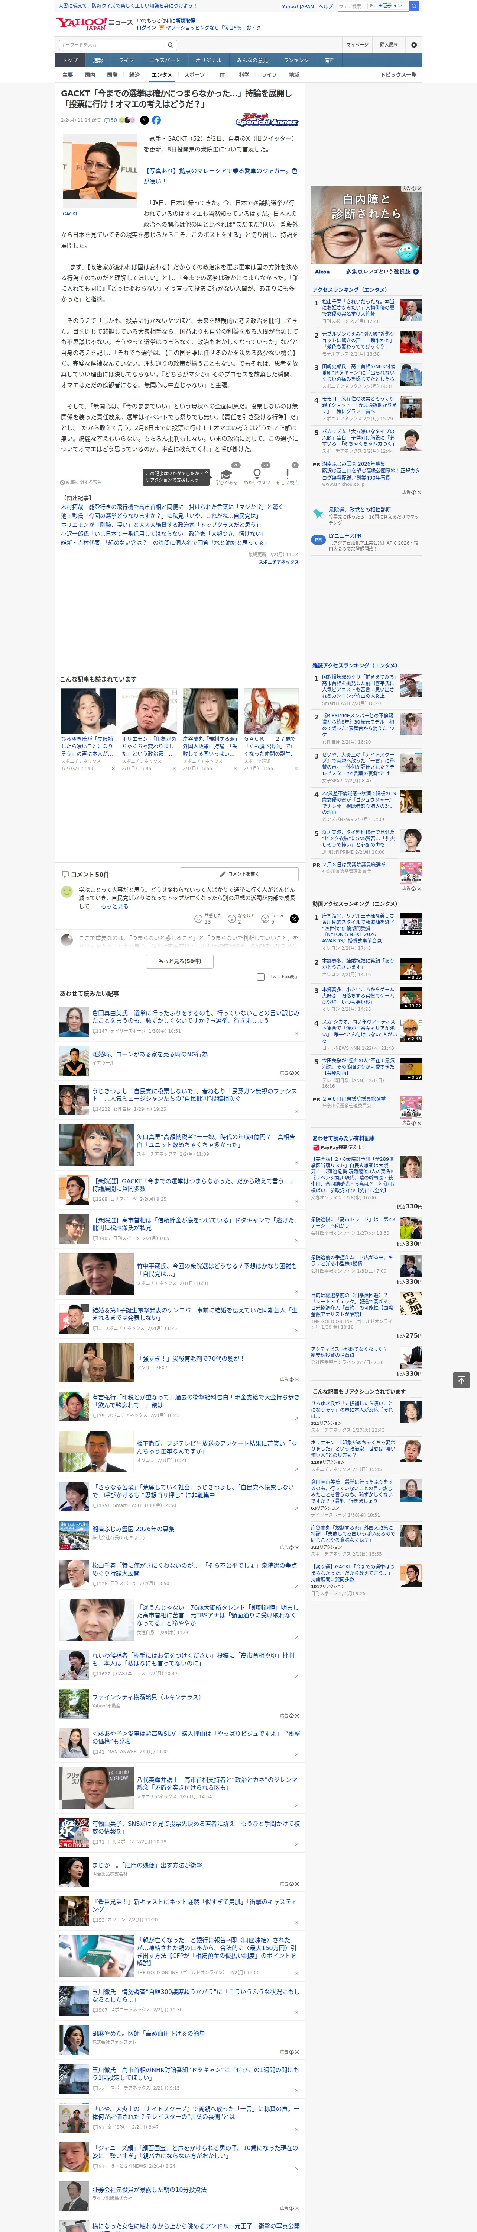This screenshot has width=477, height=2232.
Task: Open the みんなの意見 tab
Action: (x=252, y=61)
